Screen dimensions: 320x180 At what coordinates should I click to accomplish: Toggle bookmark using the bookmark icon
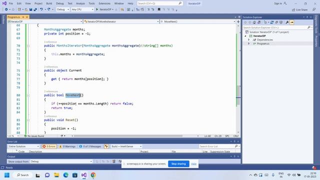tap(159, 9)
